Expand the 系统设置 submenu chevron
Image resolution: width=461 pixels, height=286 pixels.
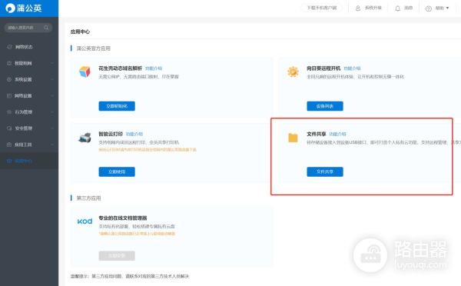pyautogui.click(x=52, y=79)
